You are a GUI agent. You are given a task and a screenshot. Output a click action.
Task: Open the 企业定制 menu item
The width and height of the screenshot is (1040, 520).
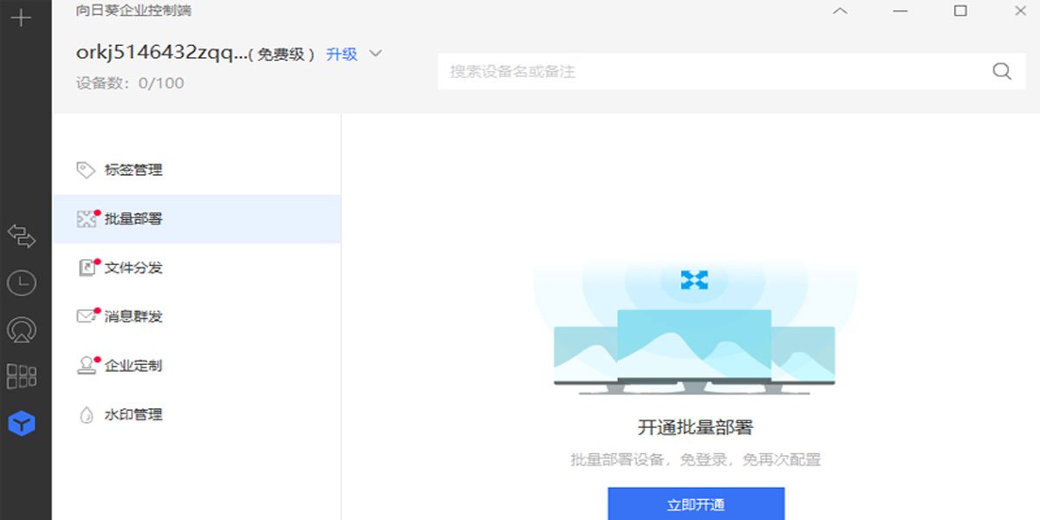click(133, 366)
